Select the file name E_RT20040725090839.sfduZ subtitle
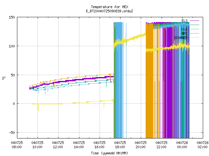209x156 pixels. 109,11
